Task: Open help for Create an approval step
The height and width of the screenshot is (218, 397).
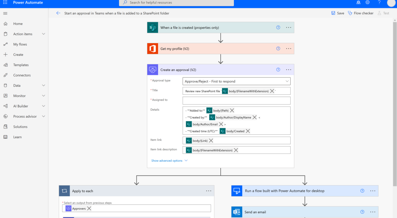Action: [x=278, y=70]
